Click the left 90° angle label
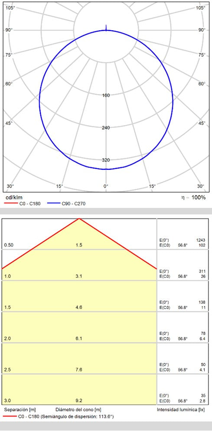This screenshot has width=212, height=431. click(9, 30)
